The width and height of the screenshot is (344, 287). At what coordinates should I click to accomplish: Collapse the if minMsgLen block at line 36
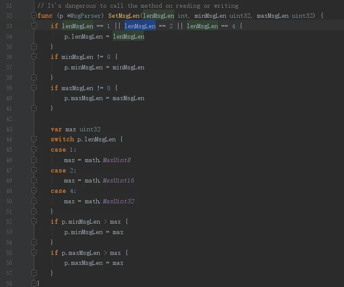[x=34, y=57]
